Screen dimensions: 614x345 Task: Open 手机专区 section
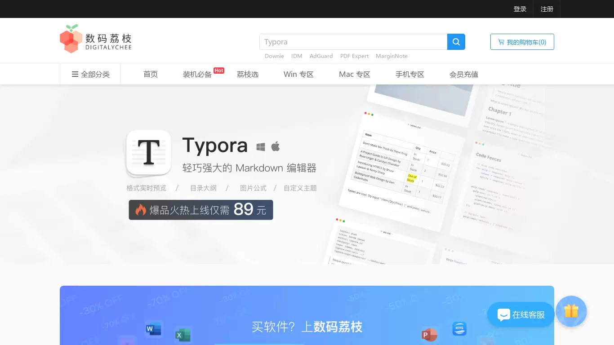[410, 74]
